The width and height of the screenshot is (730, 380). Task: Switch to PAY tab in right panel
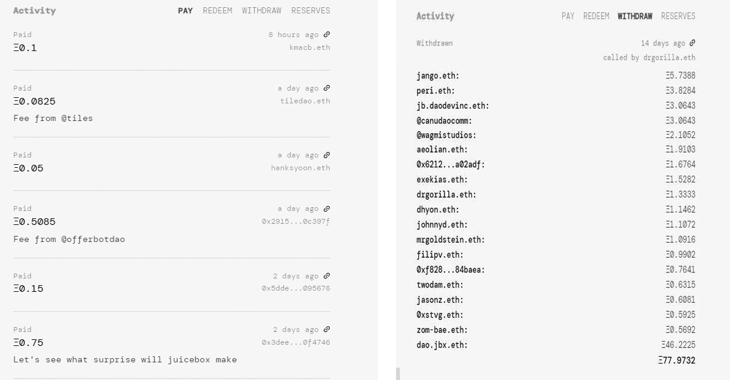(x=568, y=16)
